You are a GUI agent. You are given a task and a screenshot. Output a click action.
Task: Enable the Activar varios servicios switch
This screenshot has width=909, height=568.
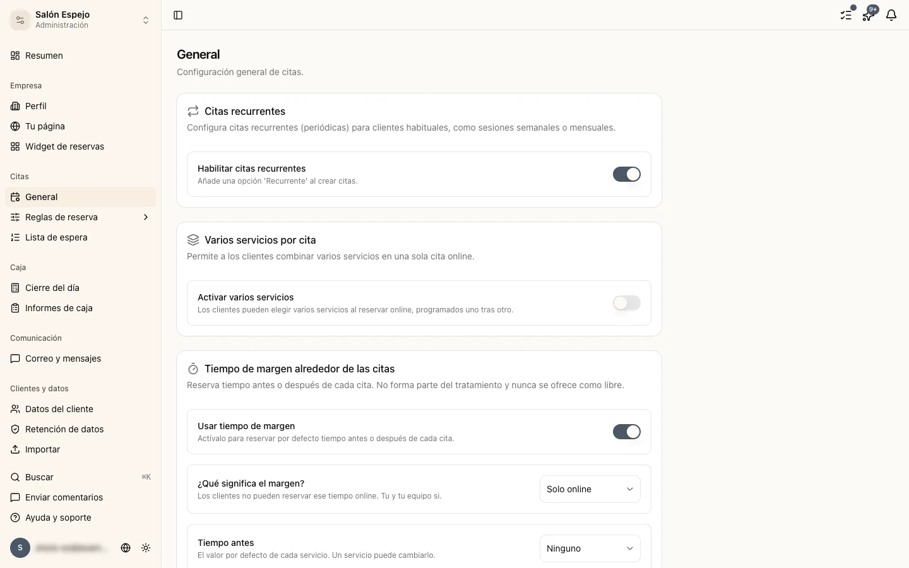pos(627,303)
